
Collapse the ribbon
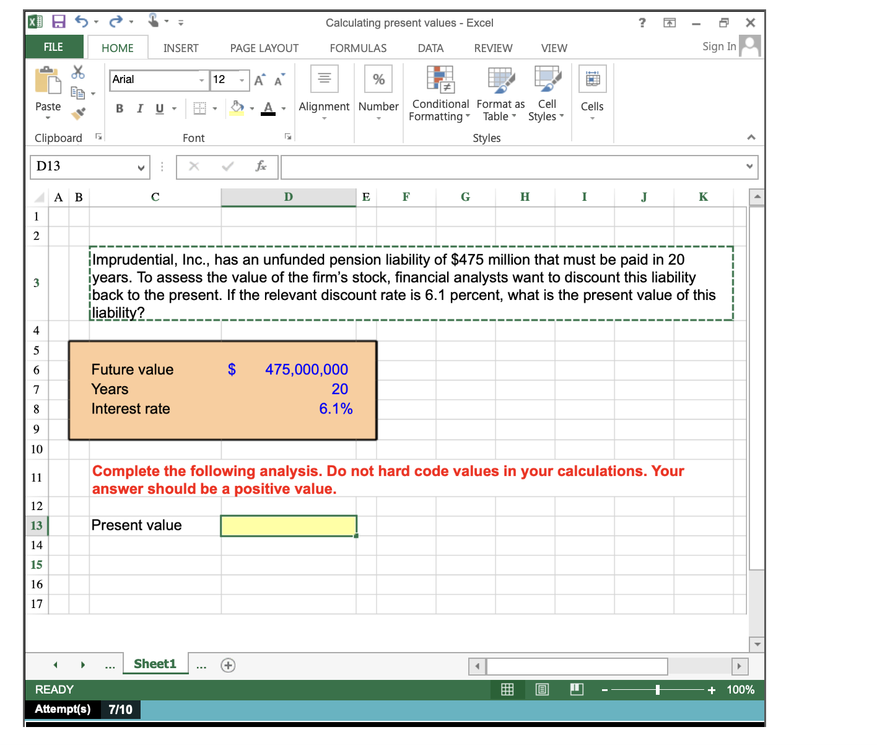click(751, 137)
